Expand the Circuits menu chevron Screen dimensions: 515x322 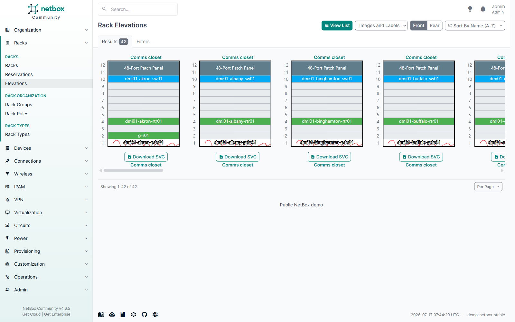[86, 225]
